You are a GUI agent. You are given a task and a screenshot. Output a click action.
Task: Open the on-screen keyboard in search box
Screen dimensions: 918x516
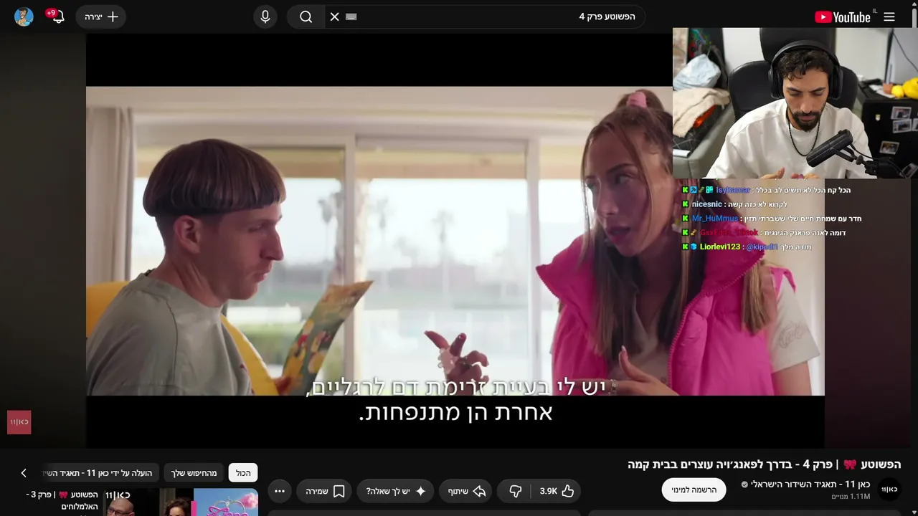[351, 16]
